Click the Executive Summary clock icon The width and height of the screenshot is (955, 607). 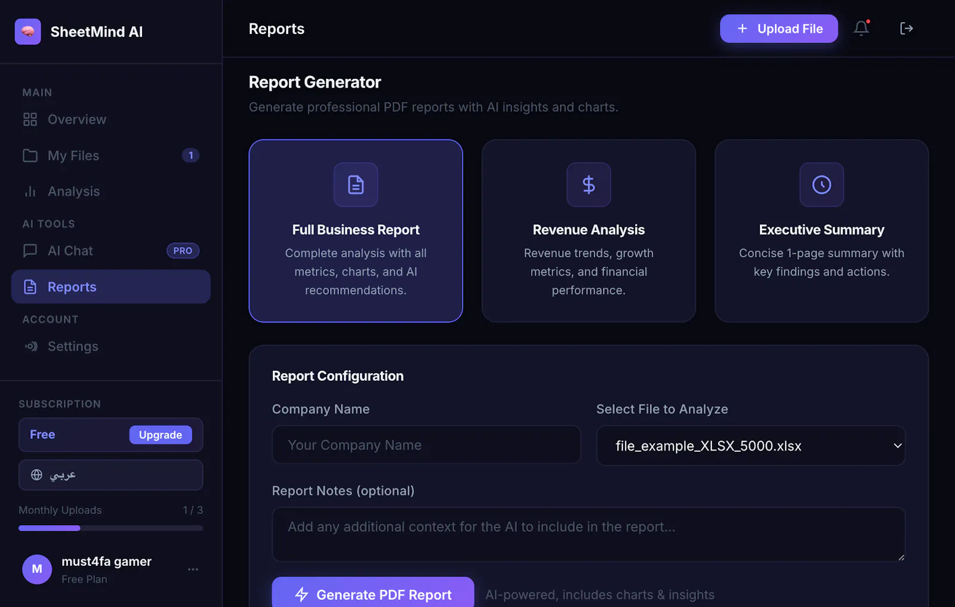click(822, 185)
